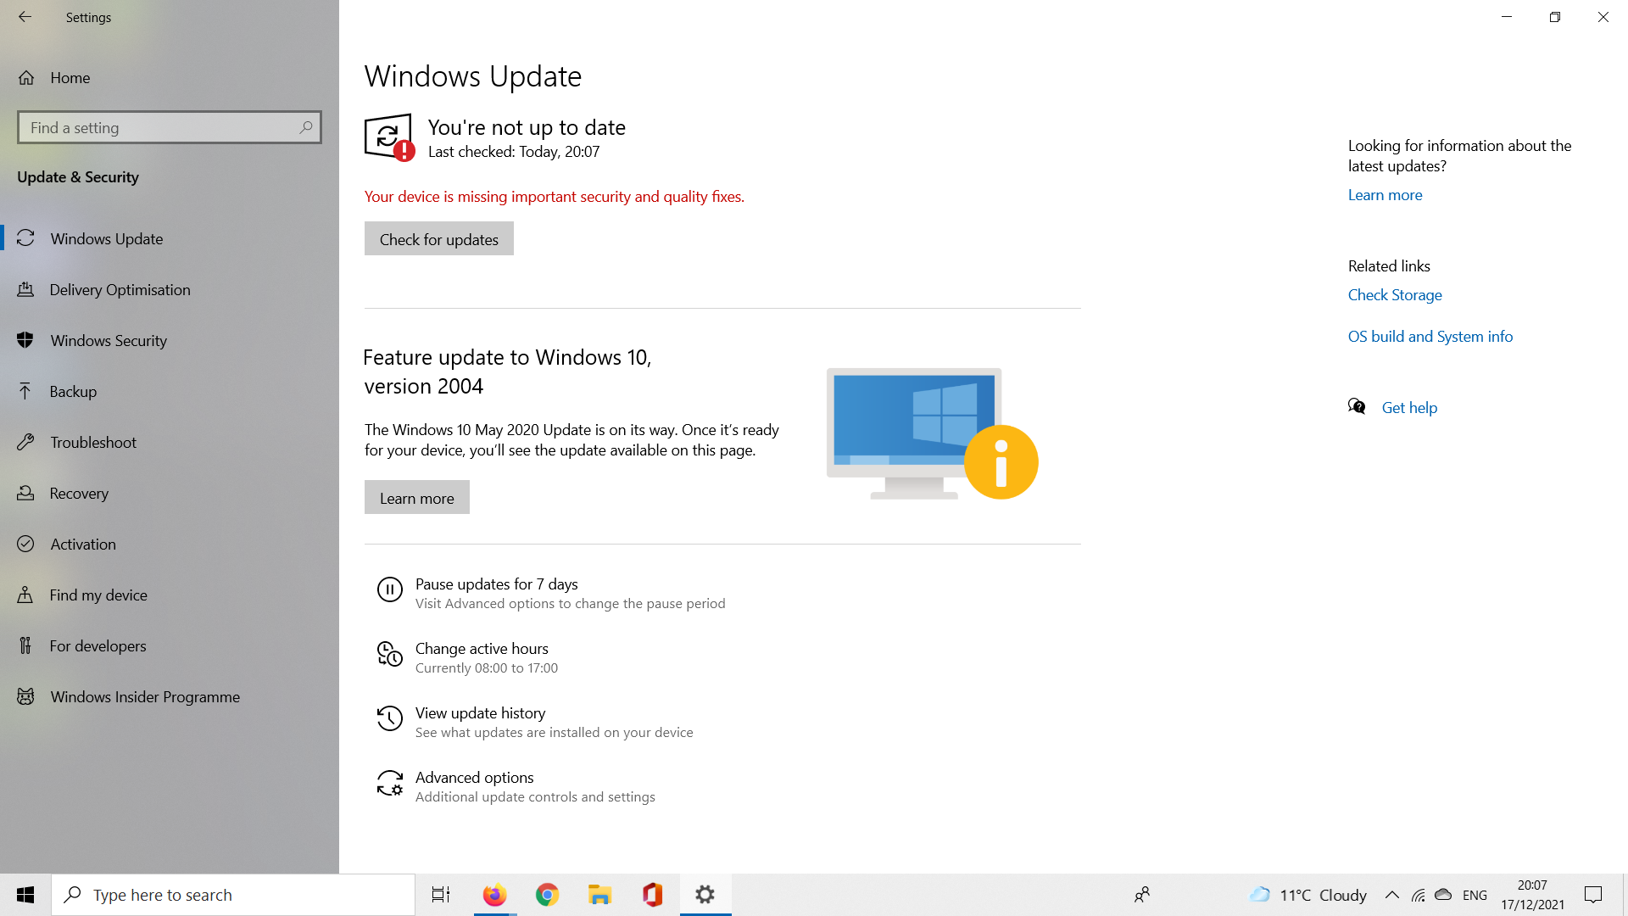
Task: Click Learn more under Feature update
Action: 416,498
